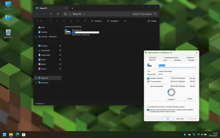Open the Windows Start menu
Viewport: 220px width, 138px height.
(4, 135)
